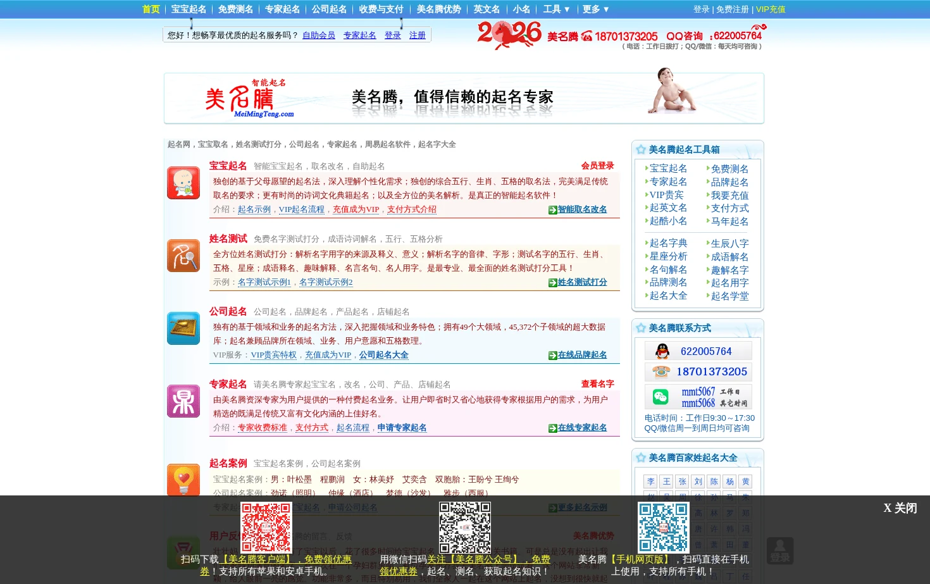Open the 姓名测试打分 link
Viewport: 930px width, 584px height.
582,282
